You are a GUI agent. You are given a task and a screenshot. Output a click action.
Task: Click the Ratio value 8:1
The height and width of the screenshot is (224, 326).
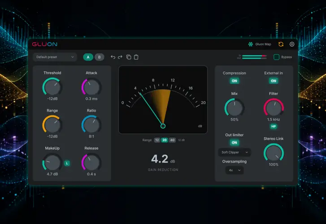click(91, 136)
